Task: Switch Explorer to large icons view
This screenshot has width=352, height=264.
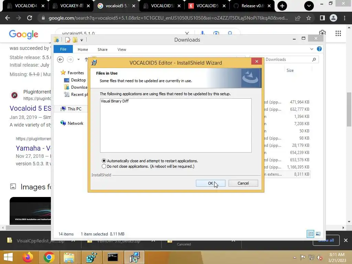Action: click(318, 234)
